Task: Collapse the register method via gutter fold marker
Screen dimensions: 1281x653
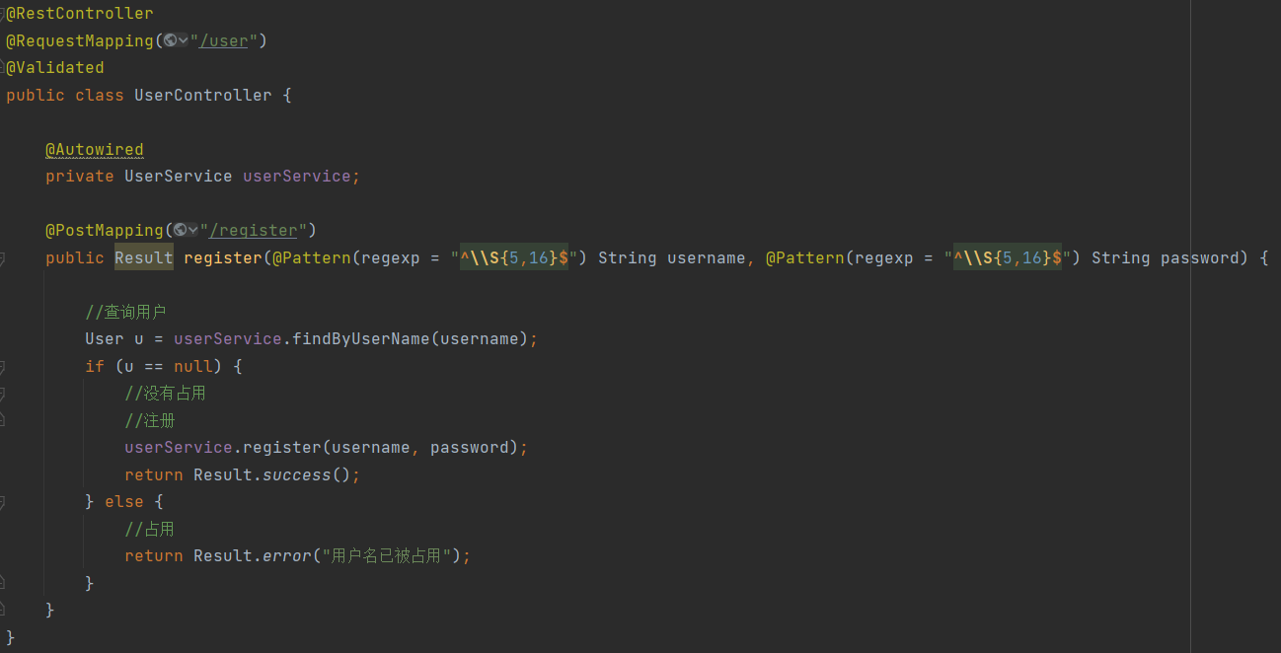Action: tap(2, 257)
